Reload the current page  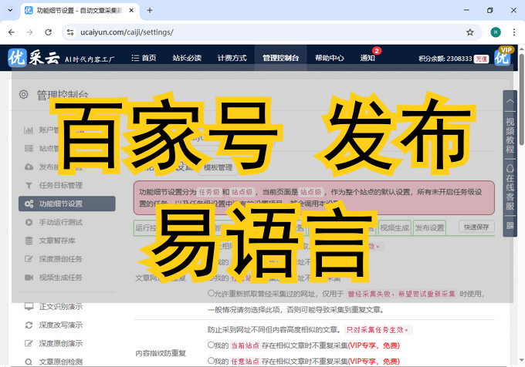pyautogui.click(x=48, y=32)
